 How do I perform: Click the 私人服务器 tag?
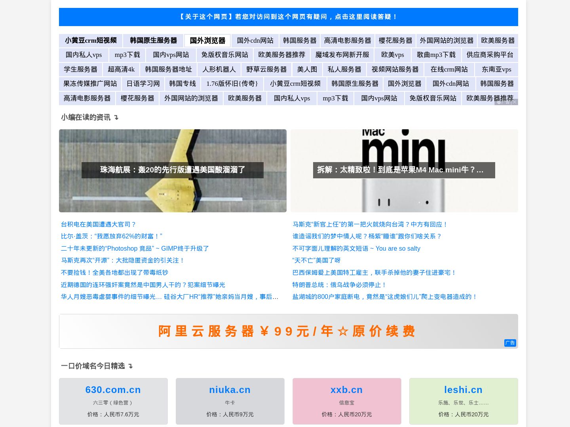click(344, 70)
